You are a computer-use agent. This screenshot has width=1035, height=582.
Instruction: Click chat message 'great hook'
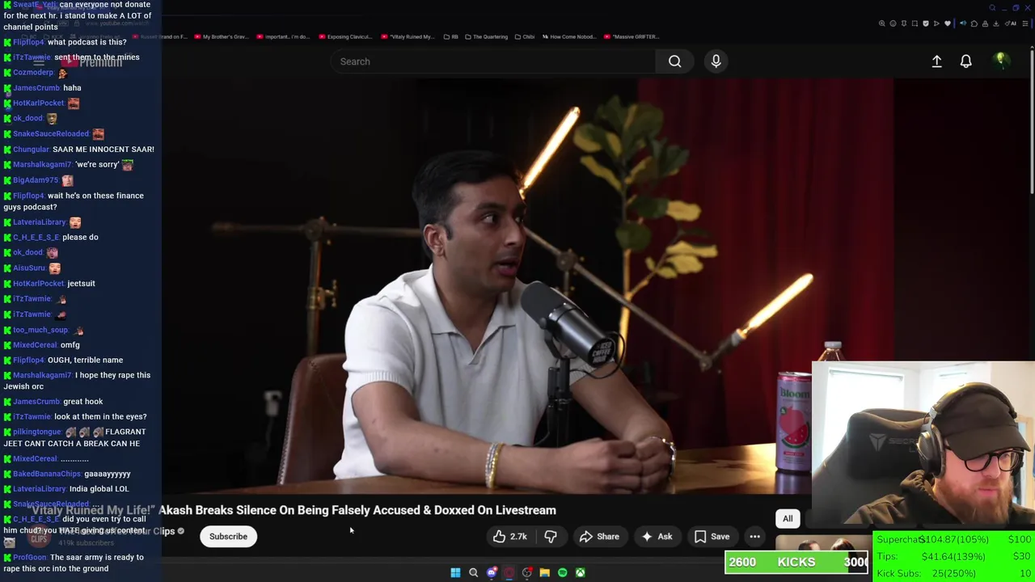click(x=82, y=401)
